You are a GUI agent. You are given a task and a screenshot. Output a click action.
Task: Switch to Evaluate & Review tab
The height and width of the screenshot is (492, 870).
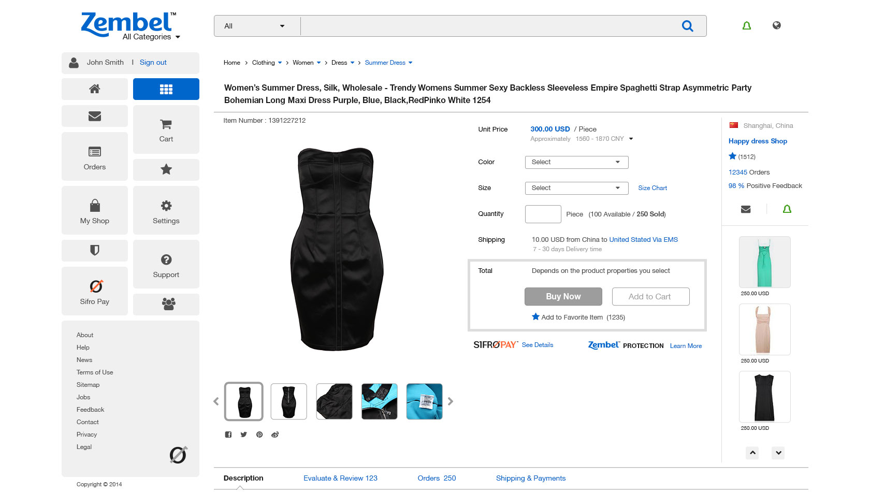(340, 478)
